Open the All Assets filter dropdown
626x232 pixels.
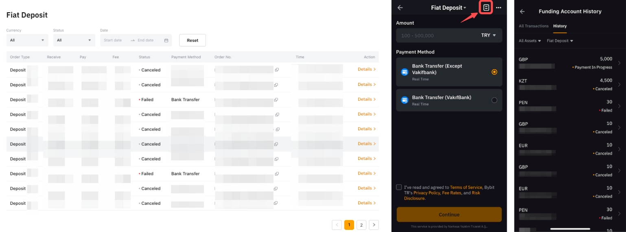click(530, 41)
